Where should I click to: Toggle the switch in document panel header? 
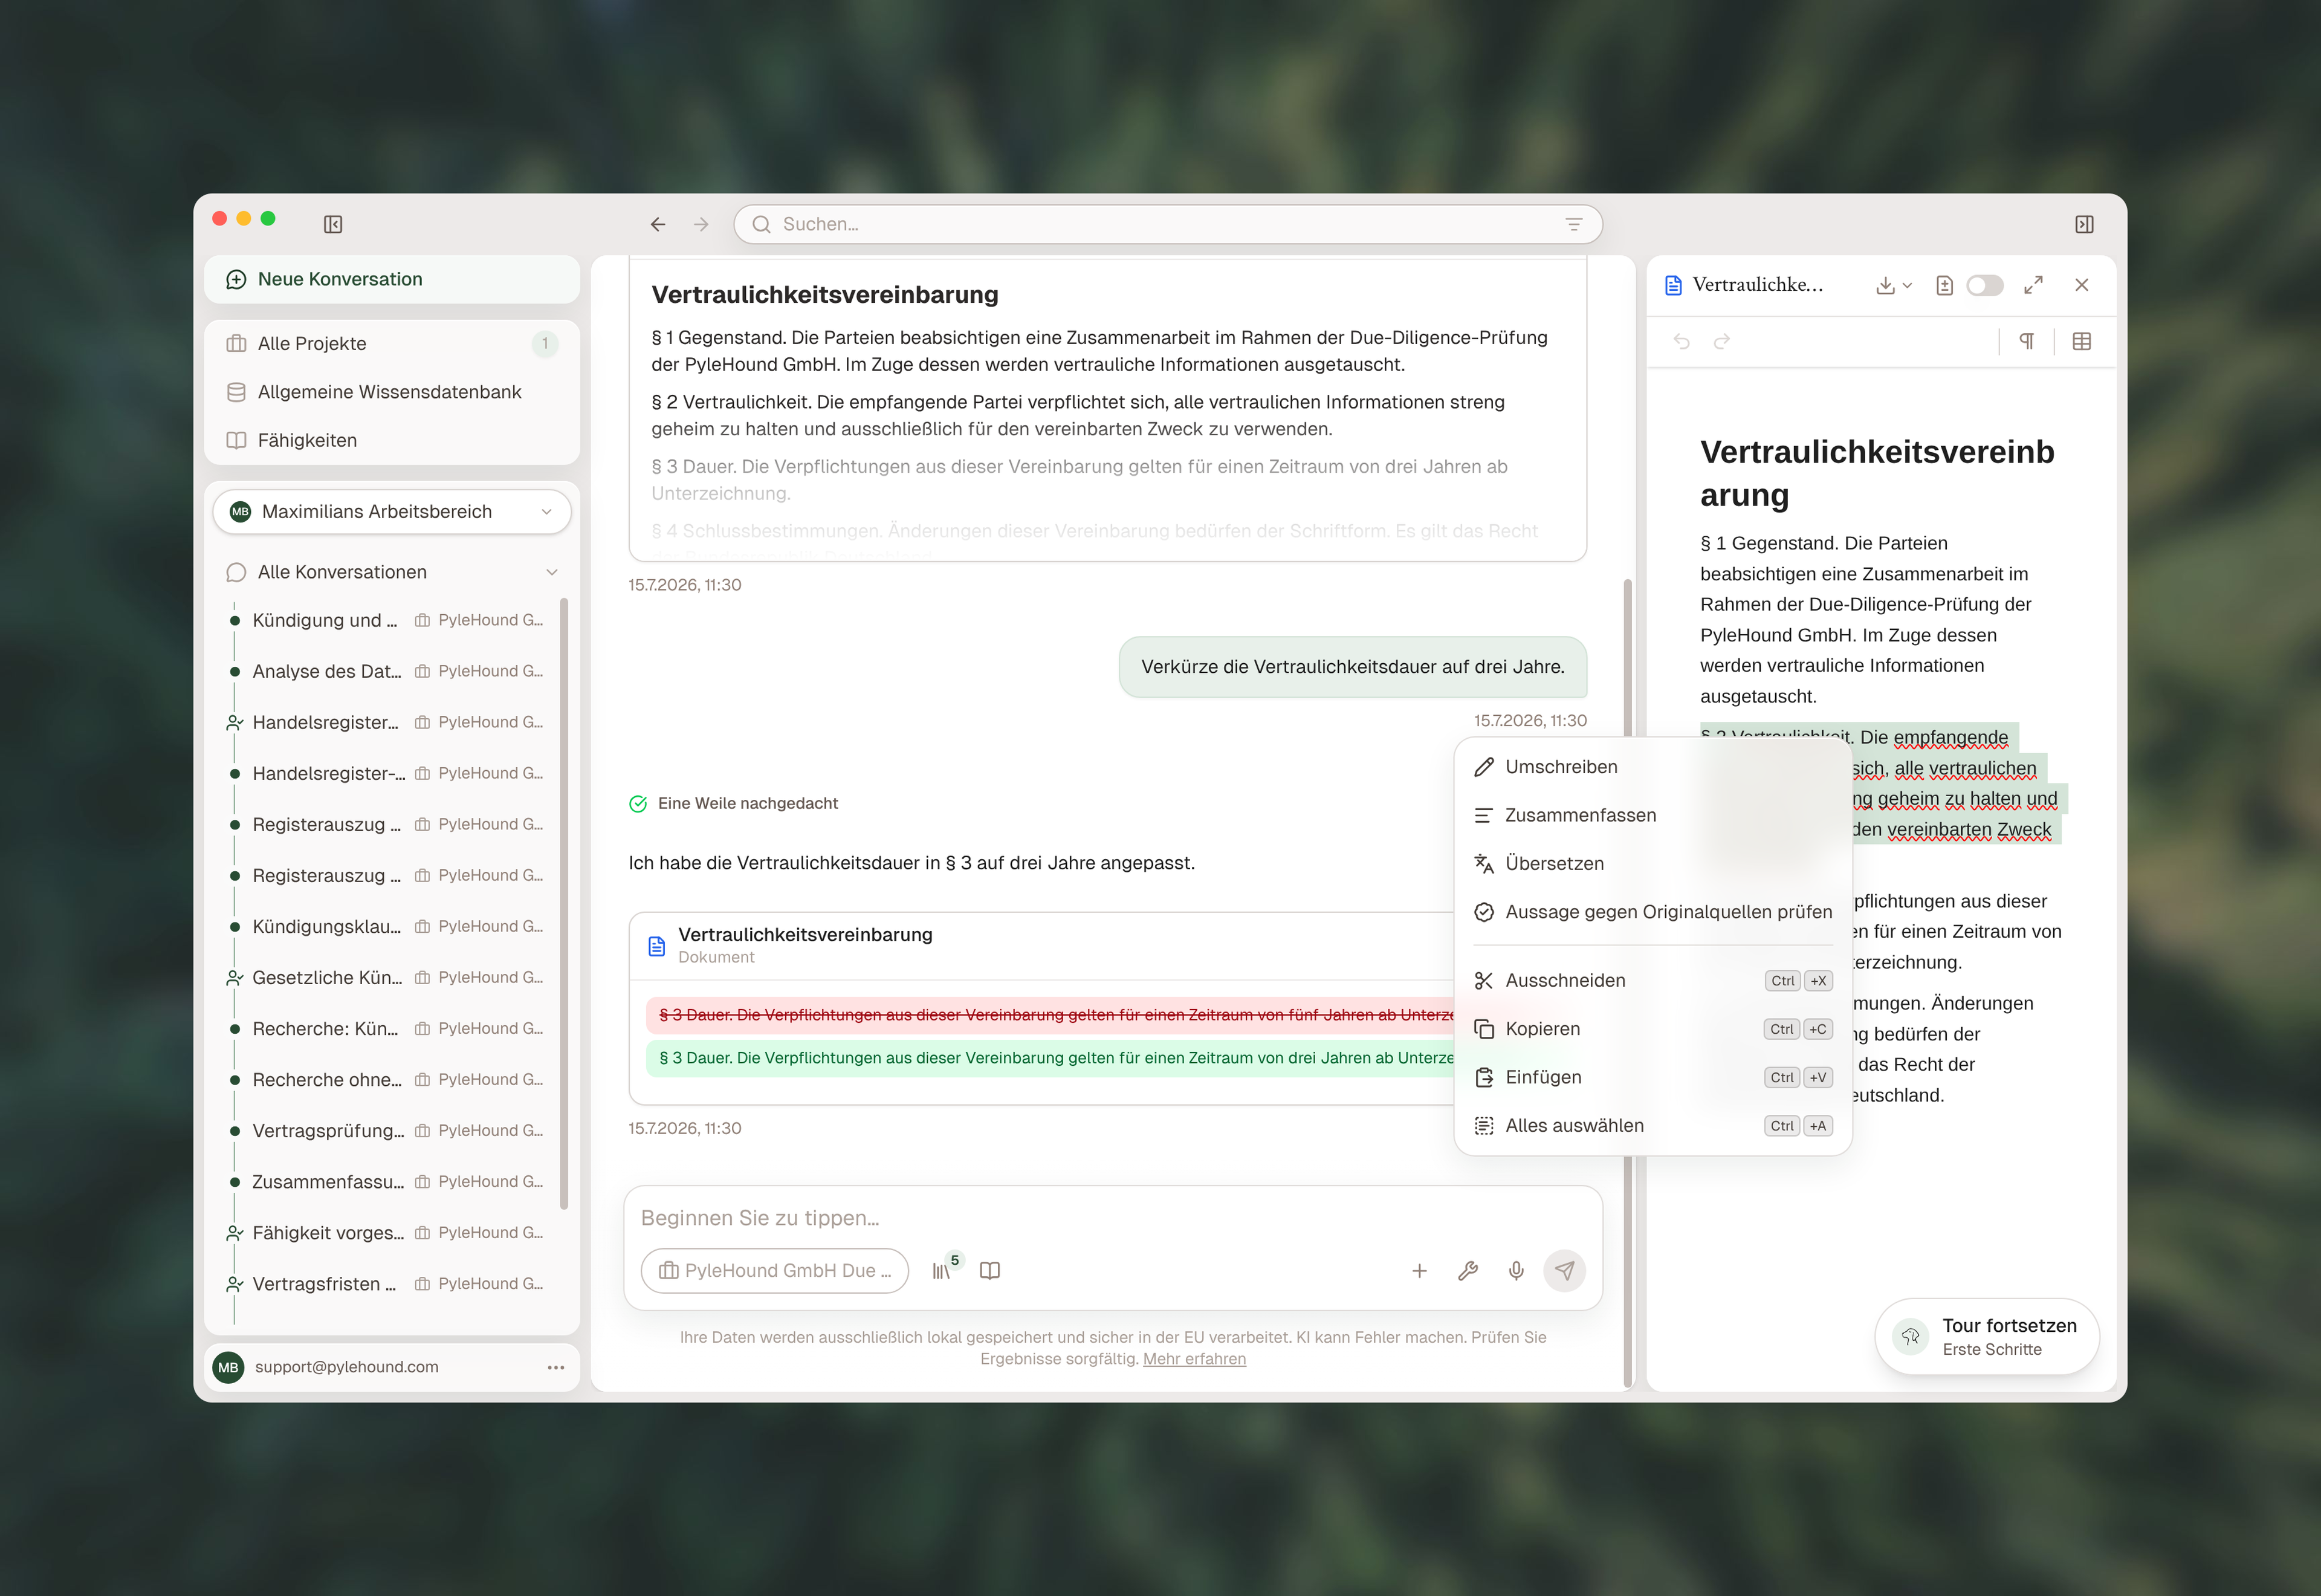point(1985,285)
